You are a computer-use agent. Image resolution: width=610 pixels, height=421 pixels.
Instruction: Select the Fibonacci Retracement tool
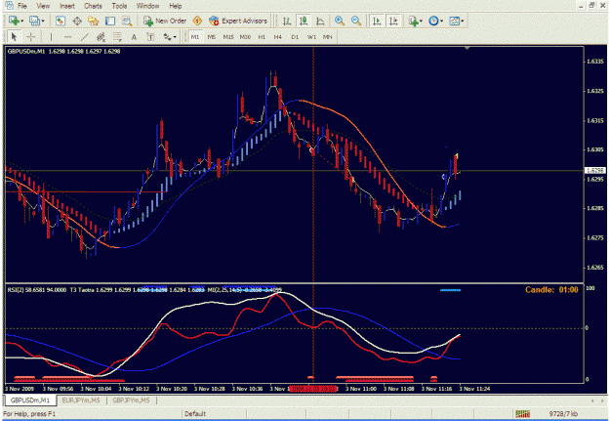tap(117, 37)
